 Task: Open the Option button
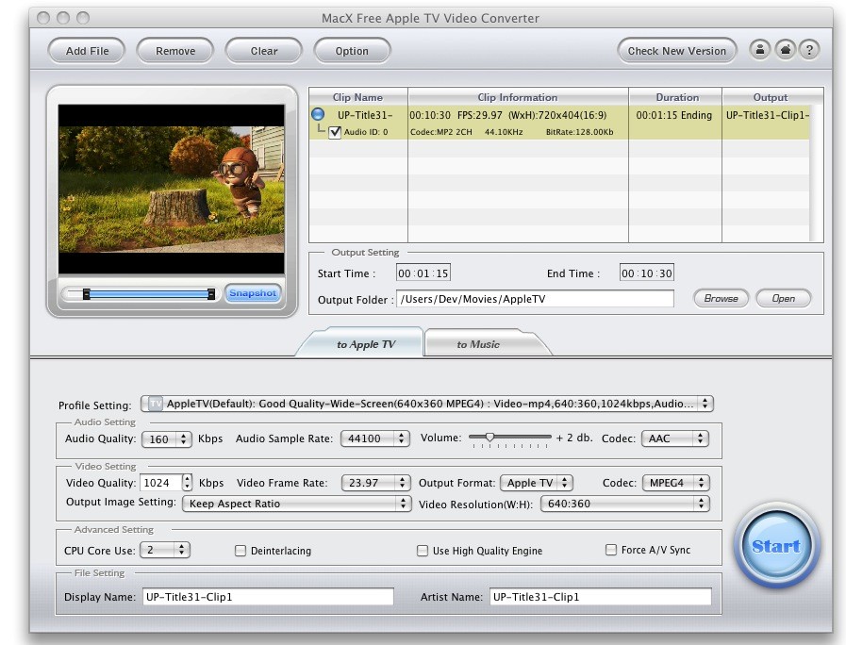[352, 51]
